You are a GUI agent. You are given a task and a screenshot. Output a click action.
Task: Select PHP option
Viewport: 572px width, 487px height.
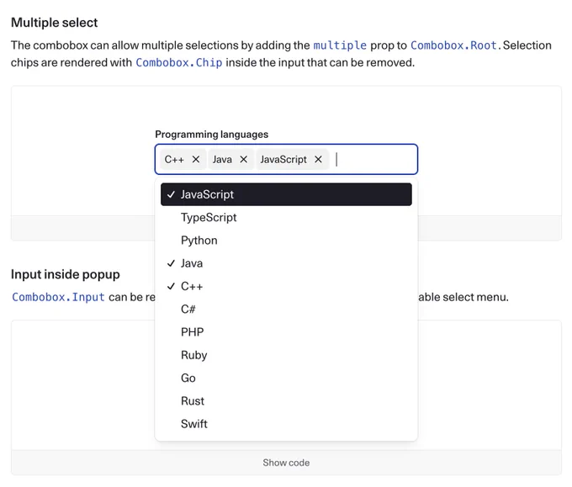[x=286, y=332]
